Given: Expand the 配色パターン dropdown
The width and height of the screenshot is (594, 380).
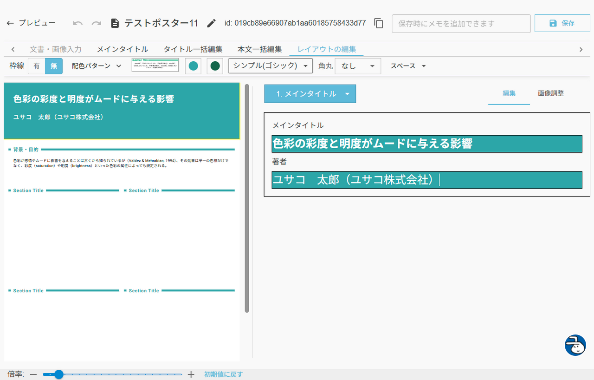Looking at the screenshot, I should (x=97, y=66).
